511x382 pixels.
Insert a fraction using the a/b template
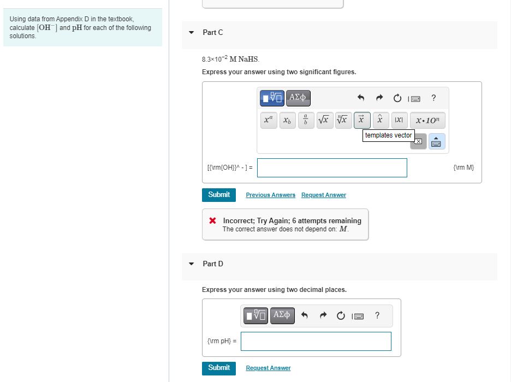[305, 120]
